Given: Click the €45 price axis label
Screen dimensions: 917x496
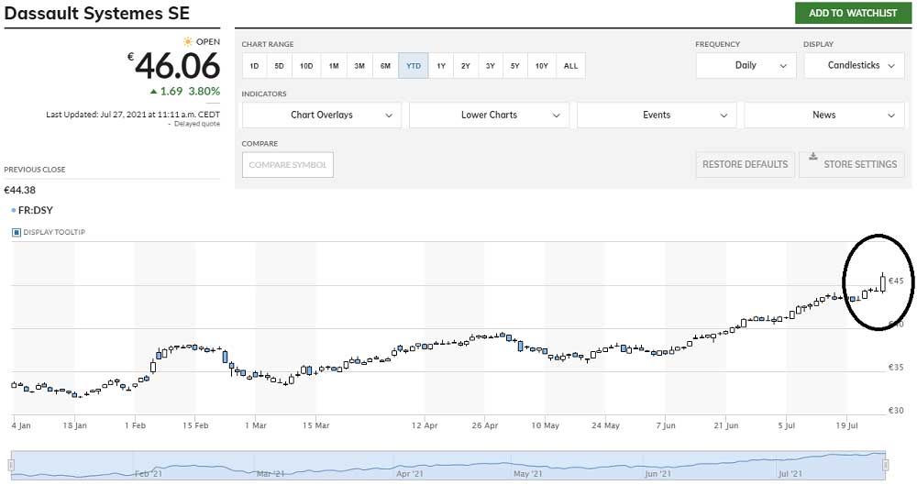Looking at the screenshot, I should 896,281.
